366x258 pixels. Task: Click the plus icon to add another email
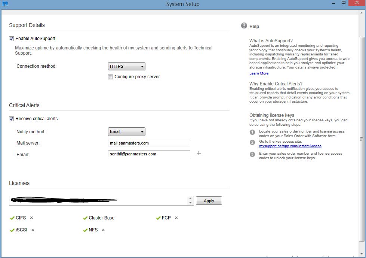[199, 153]
